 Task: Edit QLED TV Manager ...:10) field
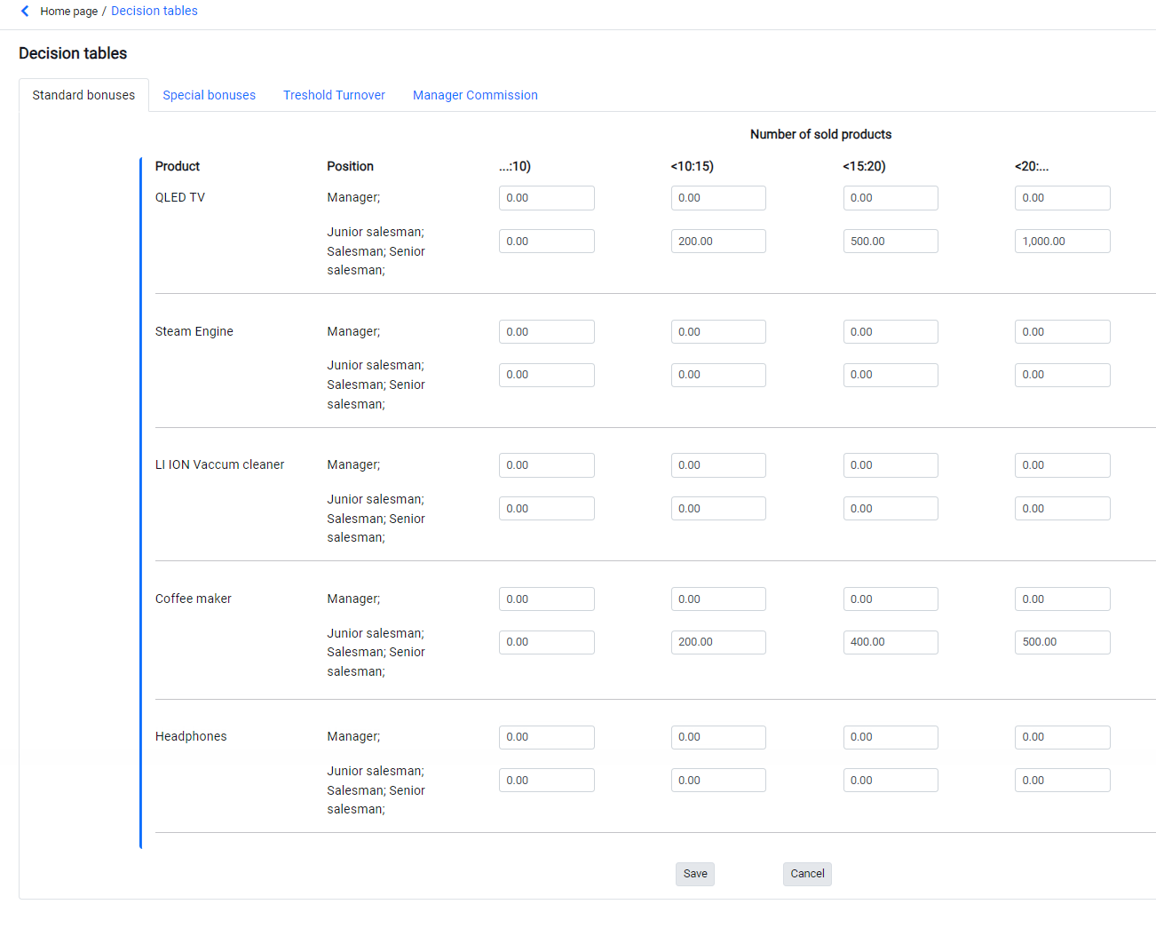tap(547, 198)
